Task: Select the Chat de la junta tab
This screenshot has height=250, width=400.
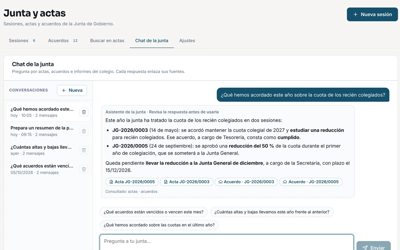Action: pos(152,40)
